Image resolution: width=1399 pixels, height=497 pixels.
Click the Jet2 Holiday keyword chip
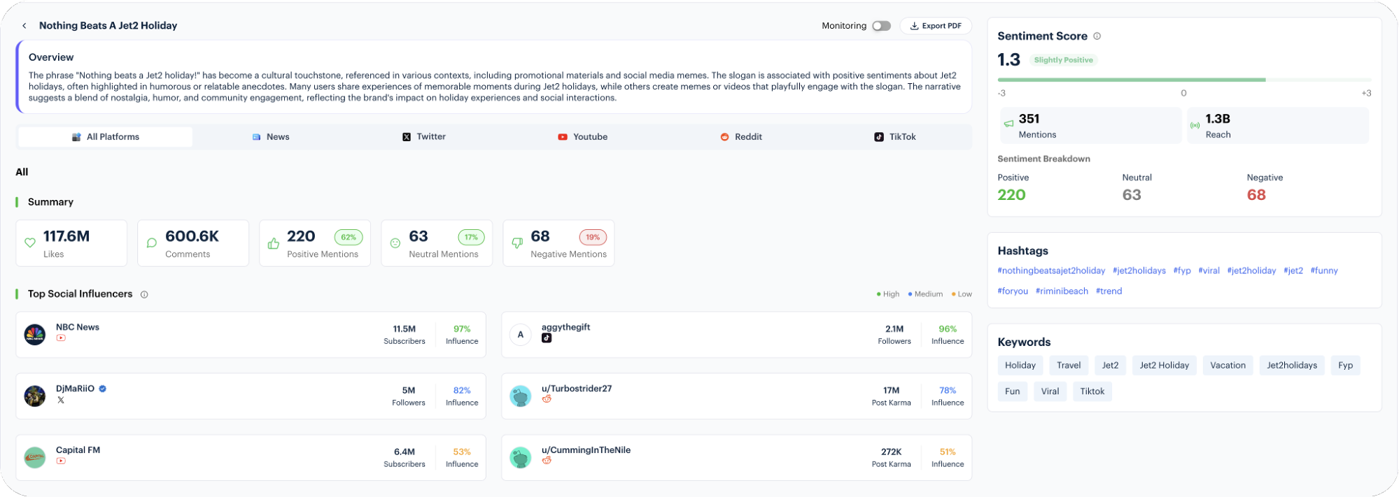coord(1164,366)
